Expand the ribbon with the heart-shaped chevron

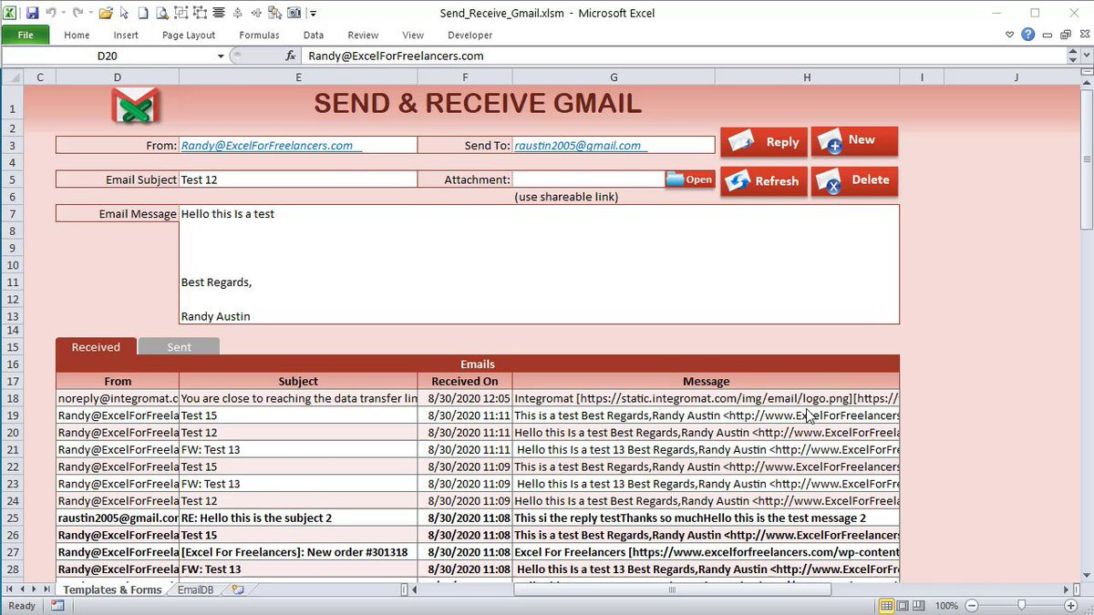pyautogui.click(x=1010, y=35)
